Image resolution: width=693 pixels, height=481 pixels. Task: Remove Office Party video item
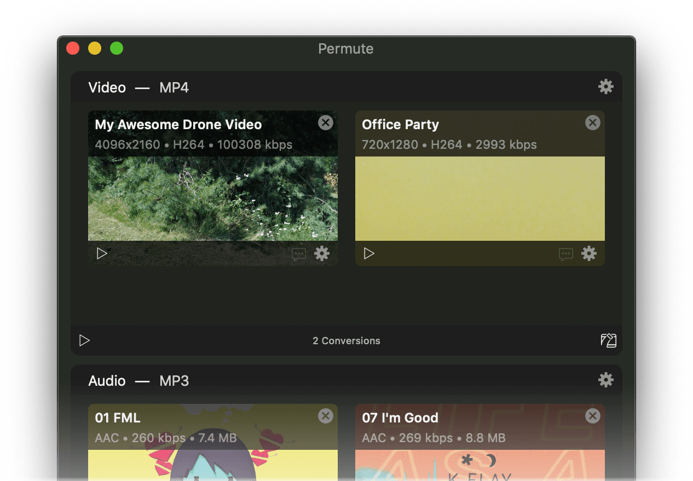(592, 123)
